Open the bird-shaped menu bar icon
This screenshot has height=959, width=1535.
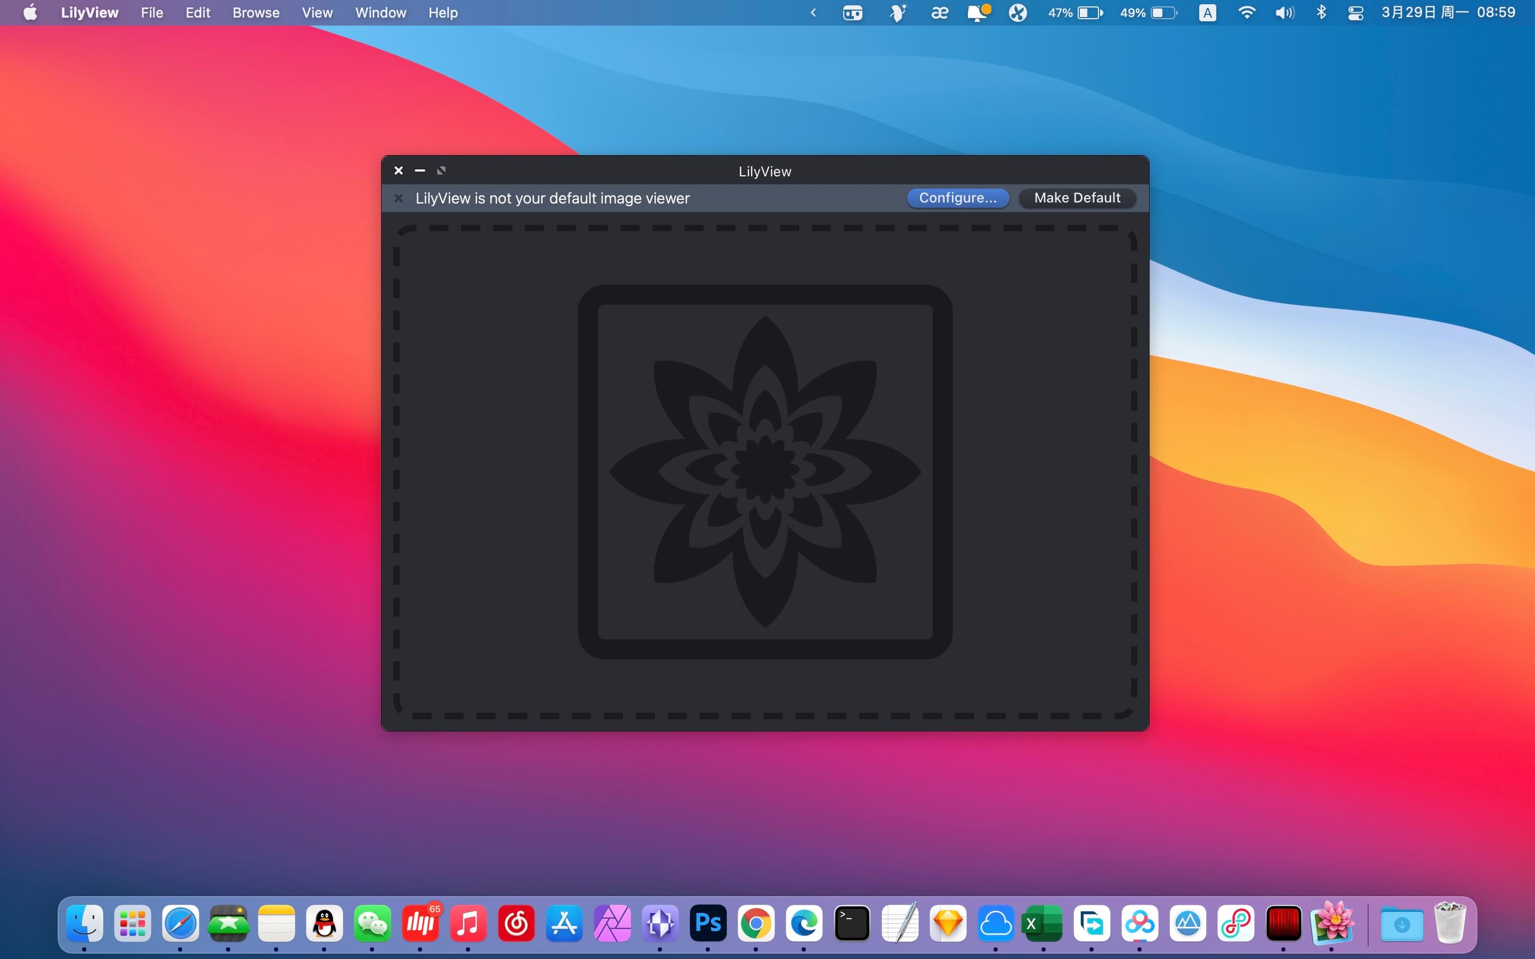pos(897,13)
